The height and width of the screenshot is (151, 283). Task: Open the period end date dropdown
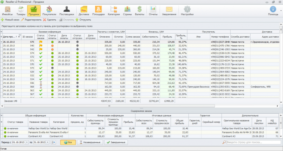coord(48,142)
